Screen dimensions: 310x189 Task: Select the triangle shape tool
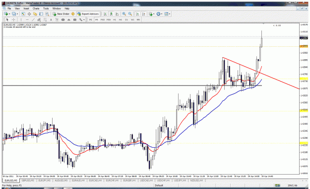click(69, 19)
